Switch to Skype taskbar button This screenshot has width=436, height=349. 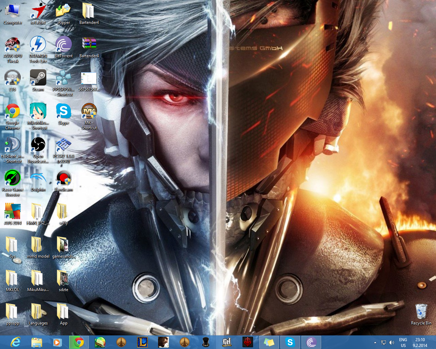[x=290, y=342]
